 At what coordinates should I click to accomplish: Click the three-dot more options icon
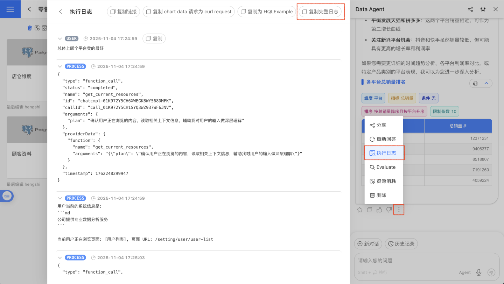399,210
